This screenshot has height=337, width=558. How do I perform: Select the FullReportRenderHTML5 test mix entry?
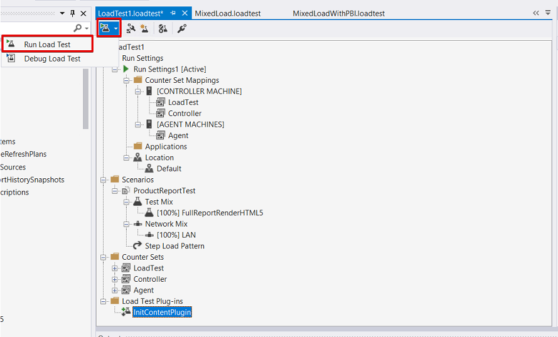tap(210, 213)
